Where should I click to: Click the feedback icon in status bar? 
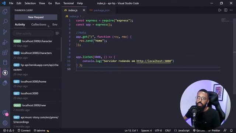tap(225, 130)
